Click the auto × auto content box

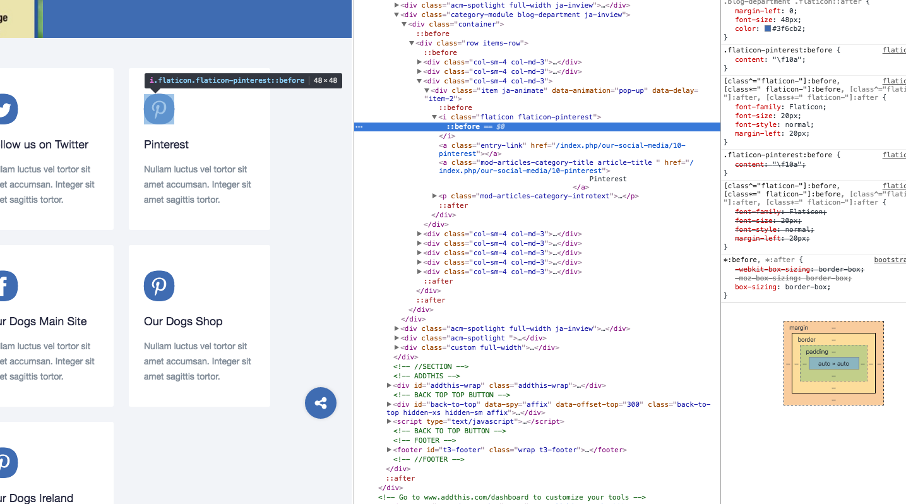point(833,364)
